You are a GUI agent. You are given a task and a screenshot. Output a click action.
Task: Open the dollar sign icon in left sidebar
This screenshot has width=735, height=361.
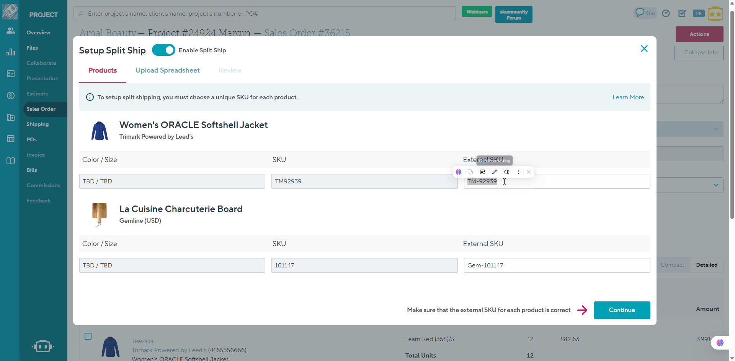[x=11, y=96]
